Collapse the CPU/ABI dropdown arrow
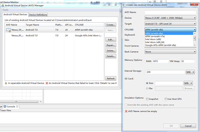 coord(195,30)
